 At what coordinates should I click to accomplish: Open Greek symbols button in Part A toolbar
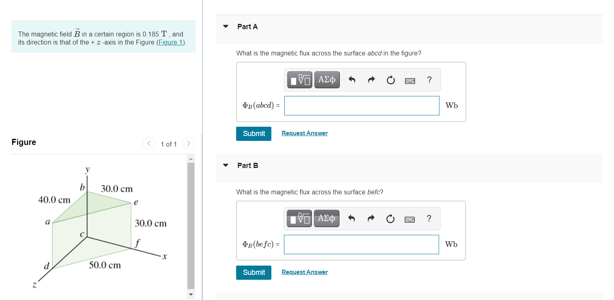click(x=327, y=80)
